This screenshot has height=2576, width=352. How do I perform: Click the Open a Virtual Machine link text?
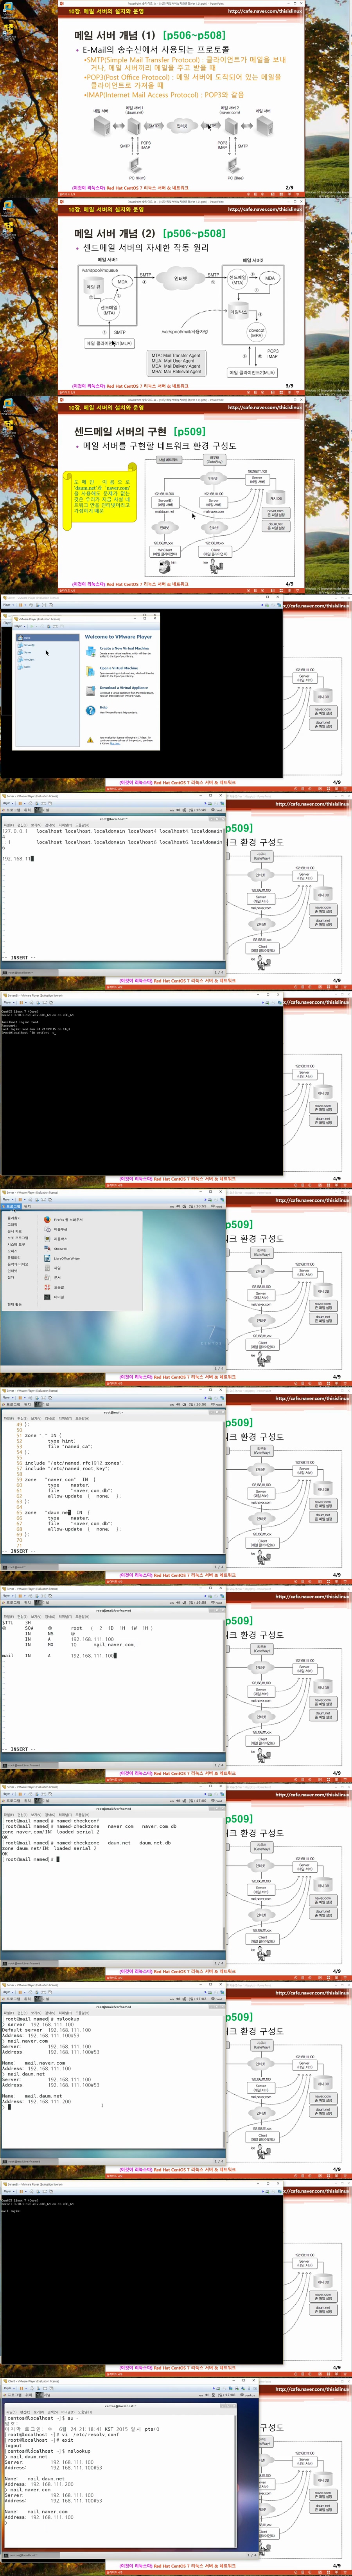(x=119, y=668)
